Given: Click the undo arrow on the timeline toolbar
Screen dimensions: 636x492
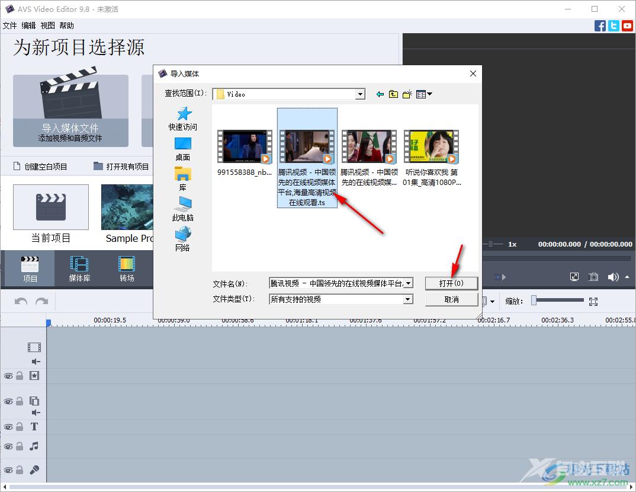Looking at the screenshot, I should tap(21, 302).
